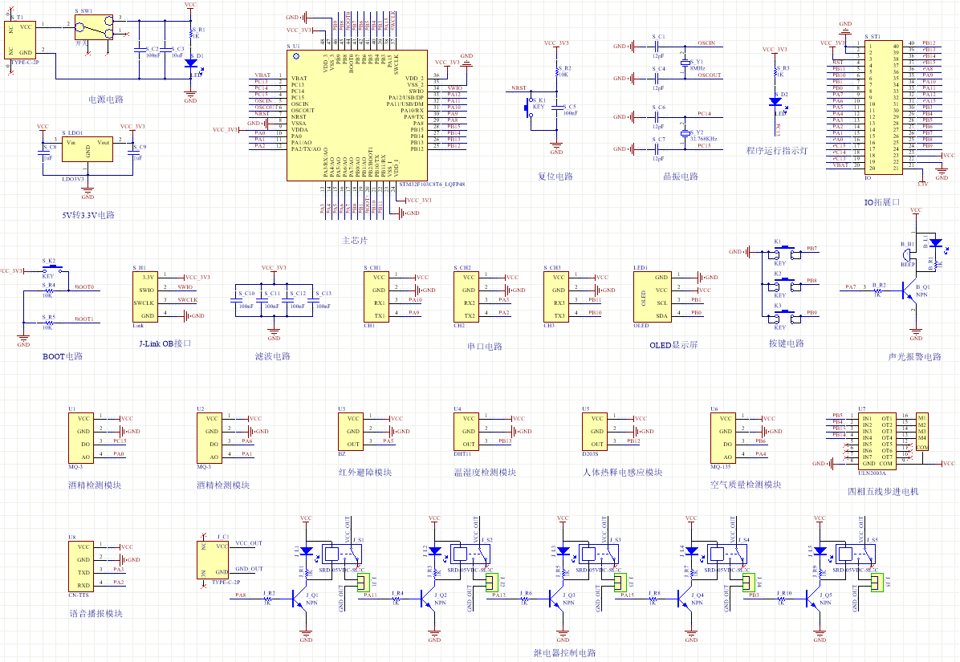Select the J_C1 TYPE-C-2P output connector
This screenshot has height=662, width=960.
click(213, 560)
